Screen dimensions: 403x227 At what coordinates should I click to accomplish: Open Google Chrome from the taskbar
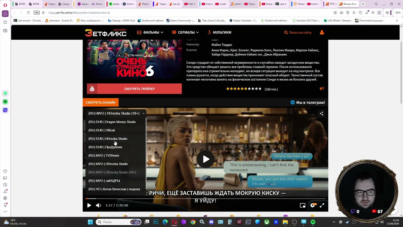coord(193,222)
